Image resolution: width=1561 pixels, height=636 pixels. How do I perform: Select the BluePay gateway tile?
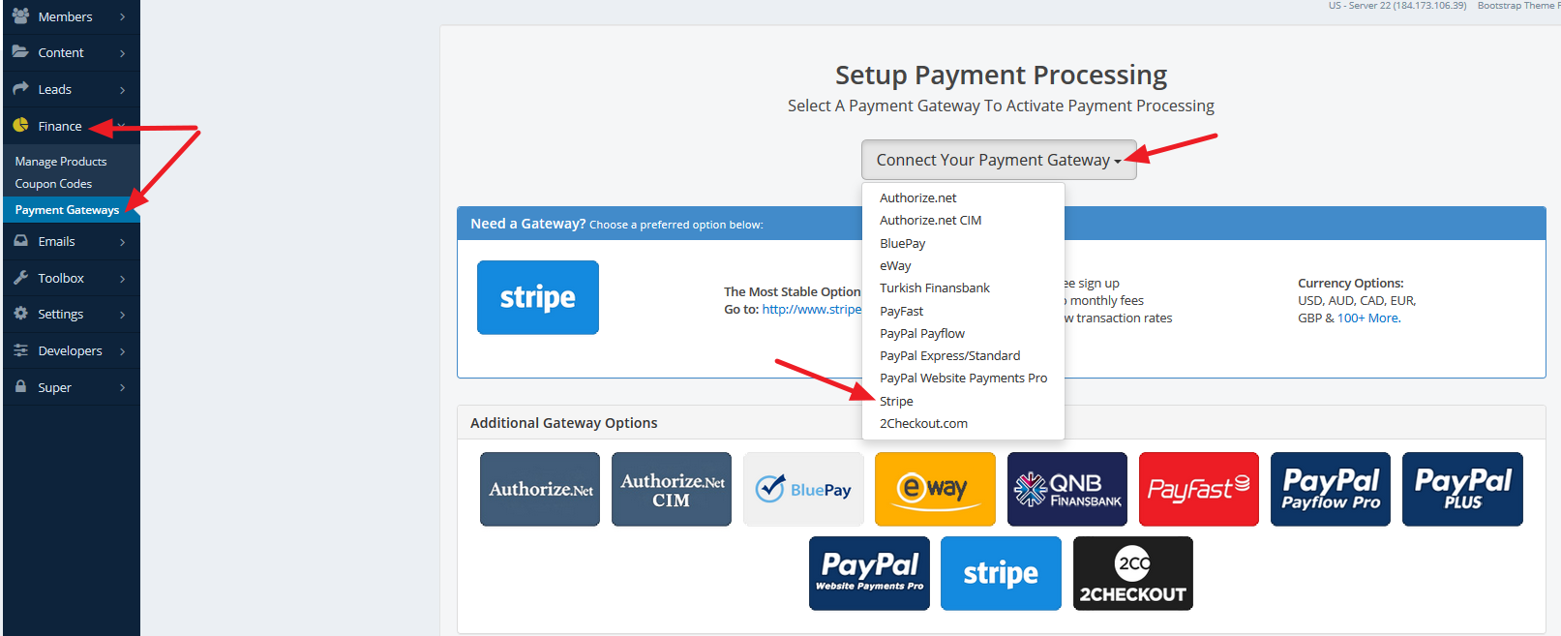click(x=803, y=489)
